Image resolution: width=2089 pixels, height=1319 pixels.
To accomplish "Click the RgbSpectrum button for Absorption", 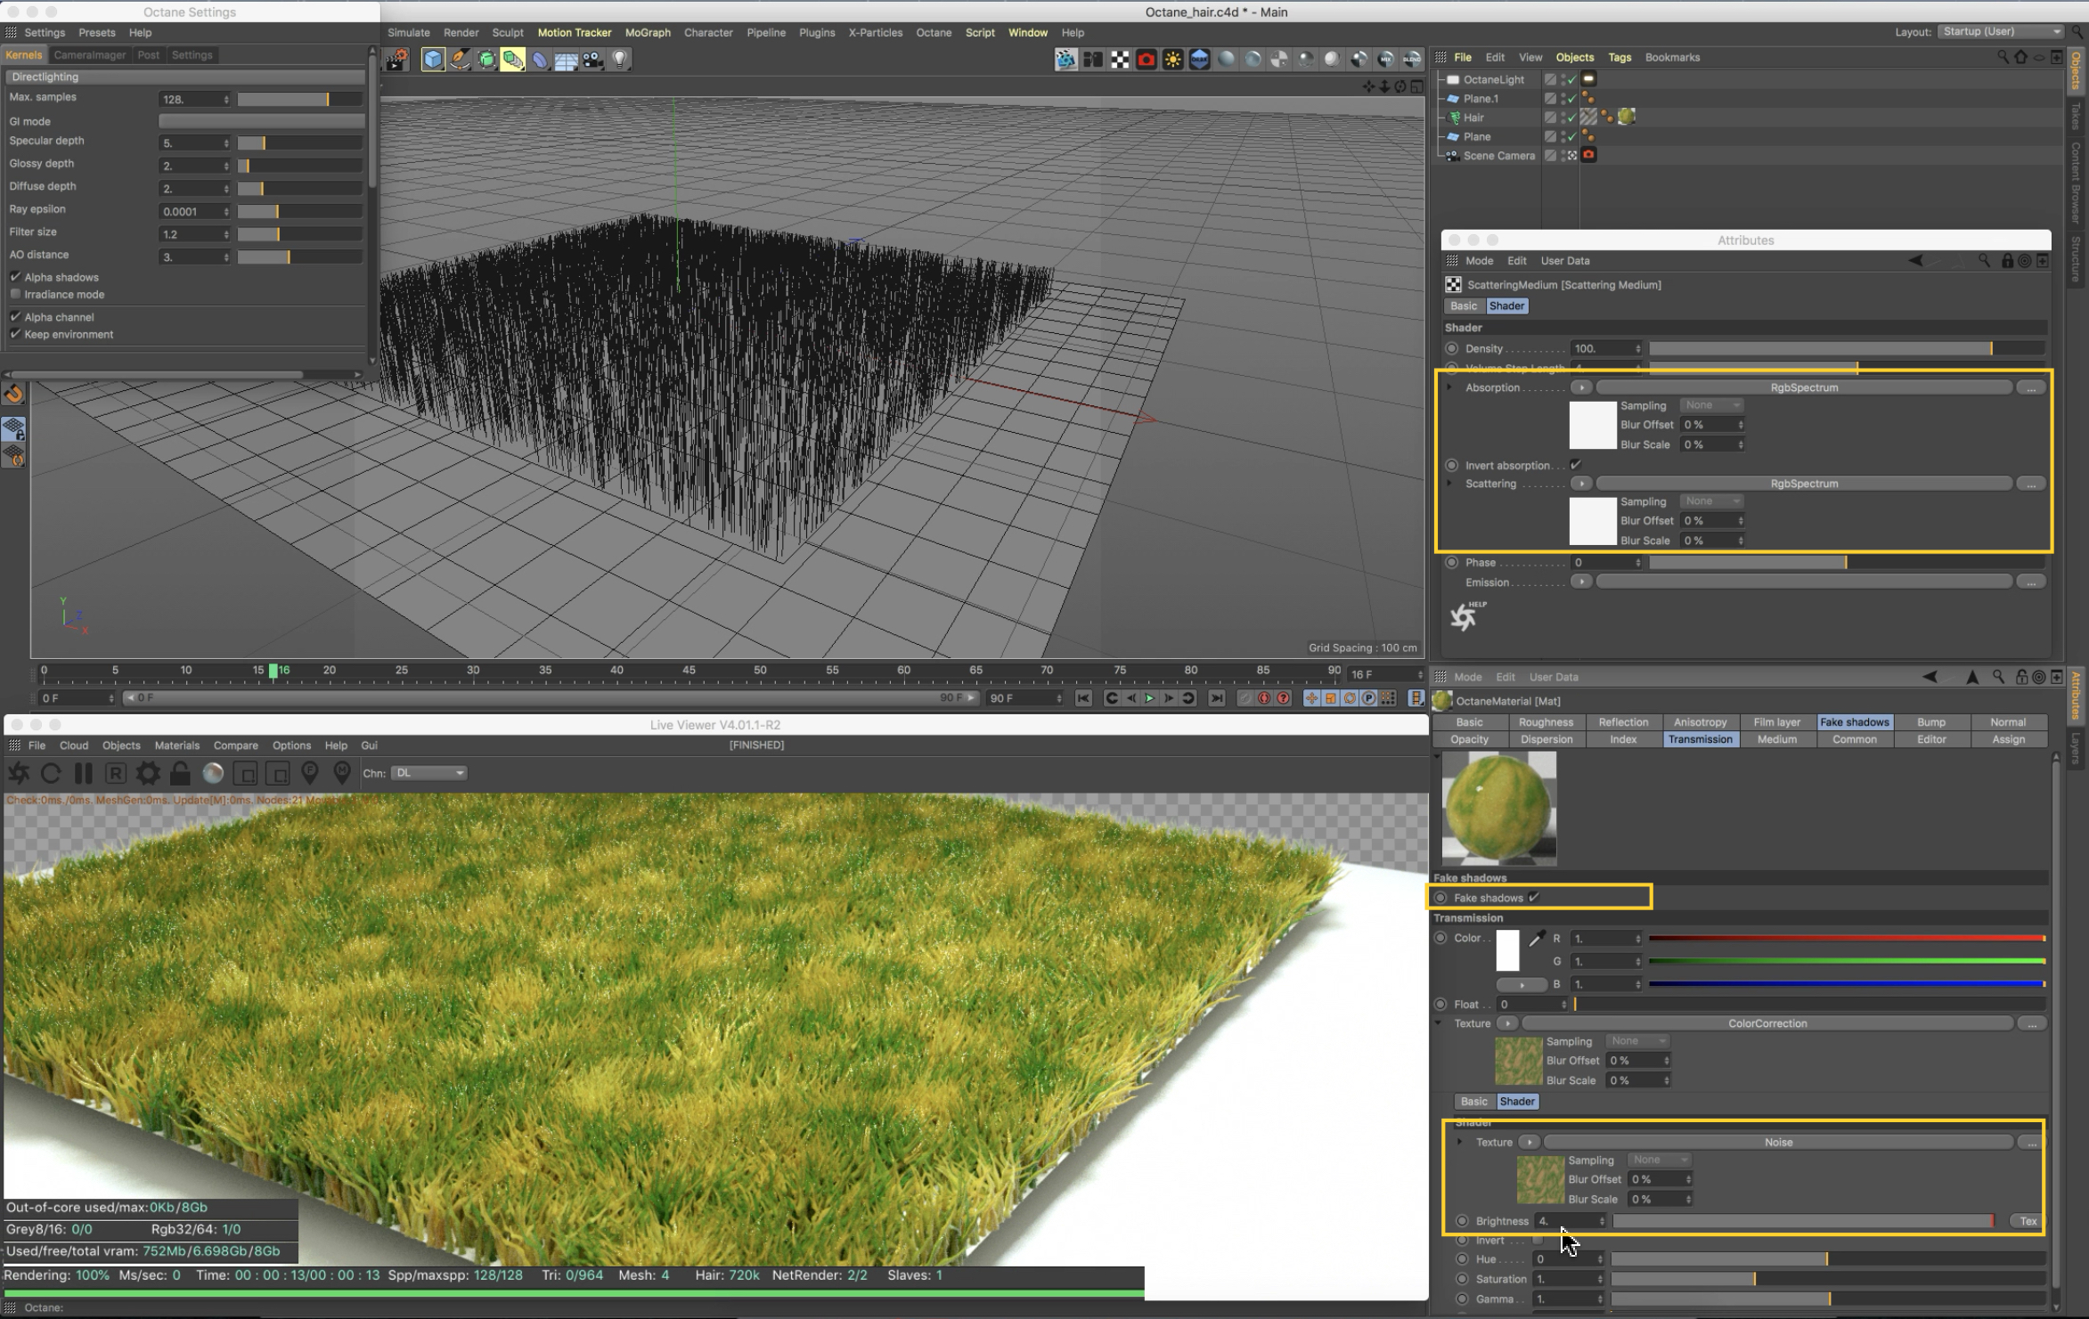I will pyautogui.click(x=1803, y=387).
